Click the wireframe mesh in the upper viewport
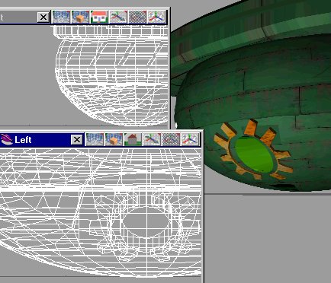 112,76
